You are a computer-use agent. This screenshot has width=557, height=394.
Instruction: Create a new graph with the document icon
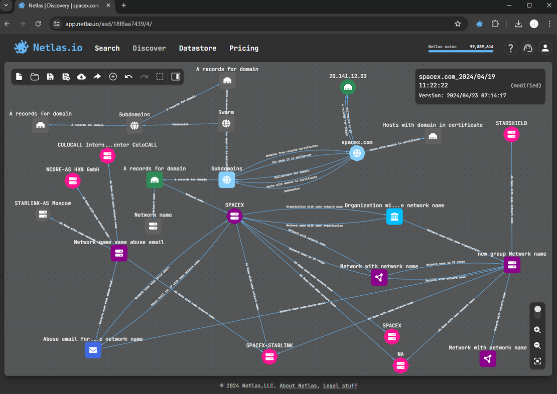(x=19, y=77)
